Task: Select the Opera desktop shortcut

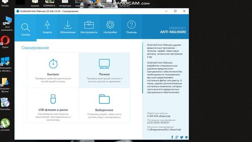Action: [5, 42]
